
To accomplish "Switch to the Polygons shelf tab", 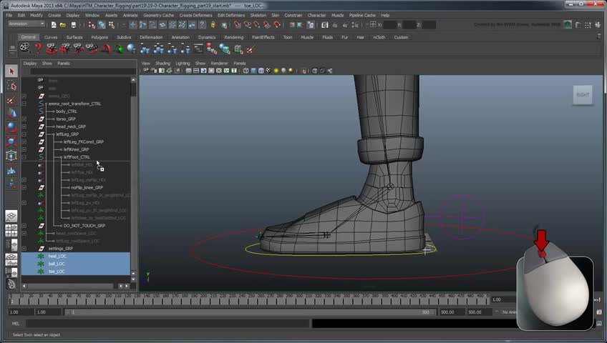I will click(x=99, y=37).
